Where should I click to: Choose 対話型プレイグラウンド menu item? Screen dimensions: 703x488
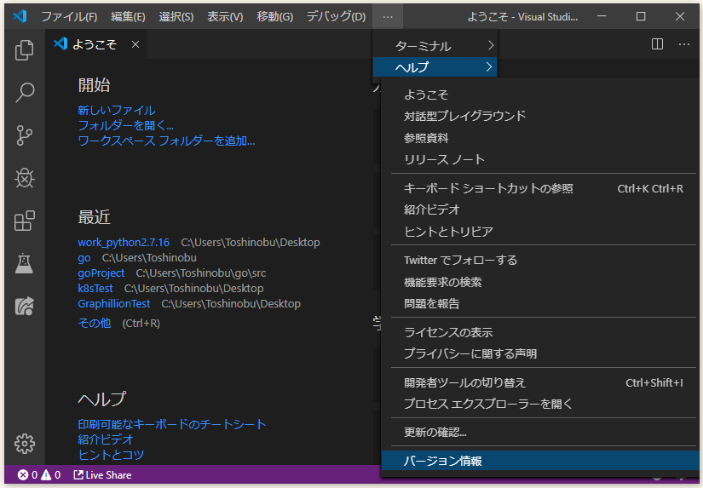[x=540, y=116]
